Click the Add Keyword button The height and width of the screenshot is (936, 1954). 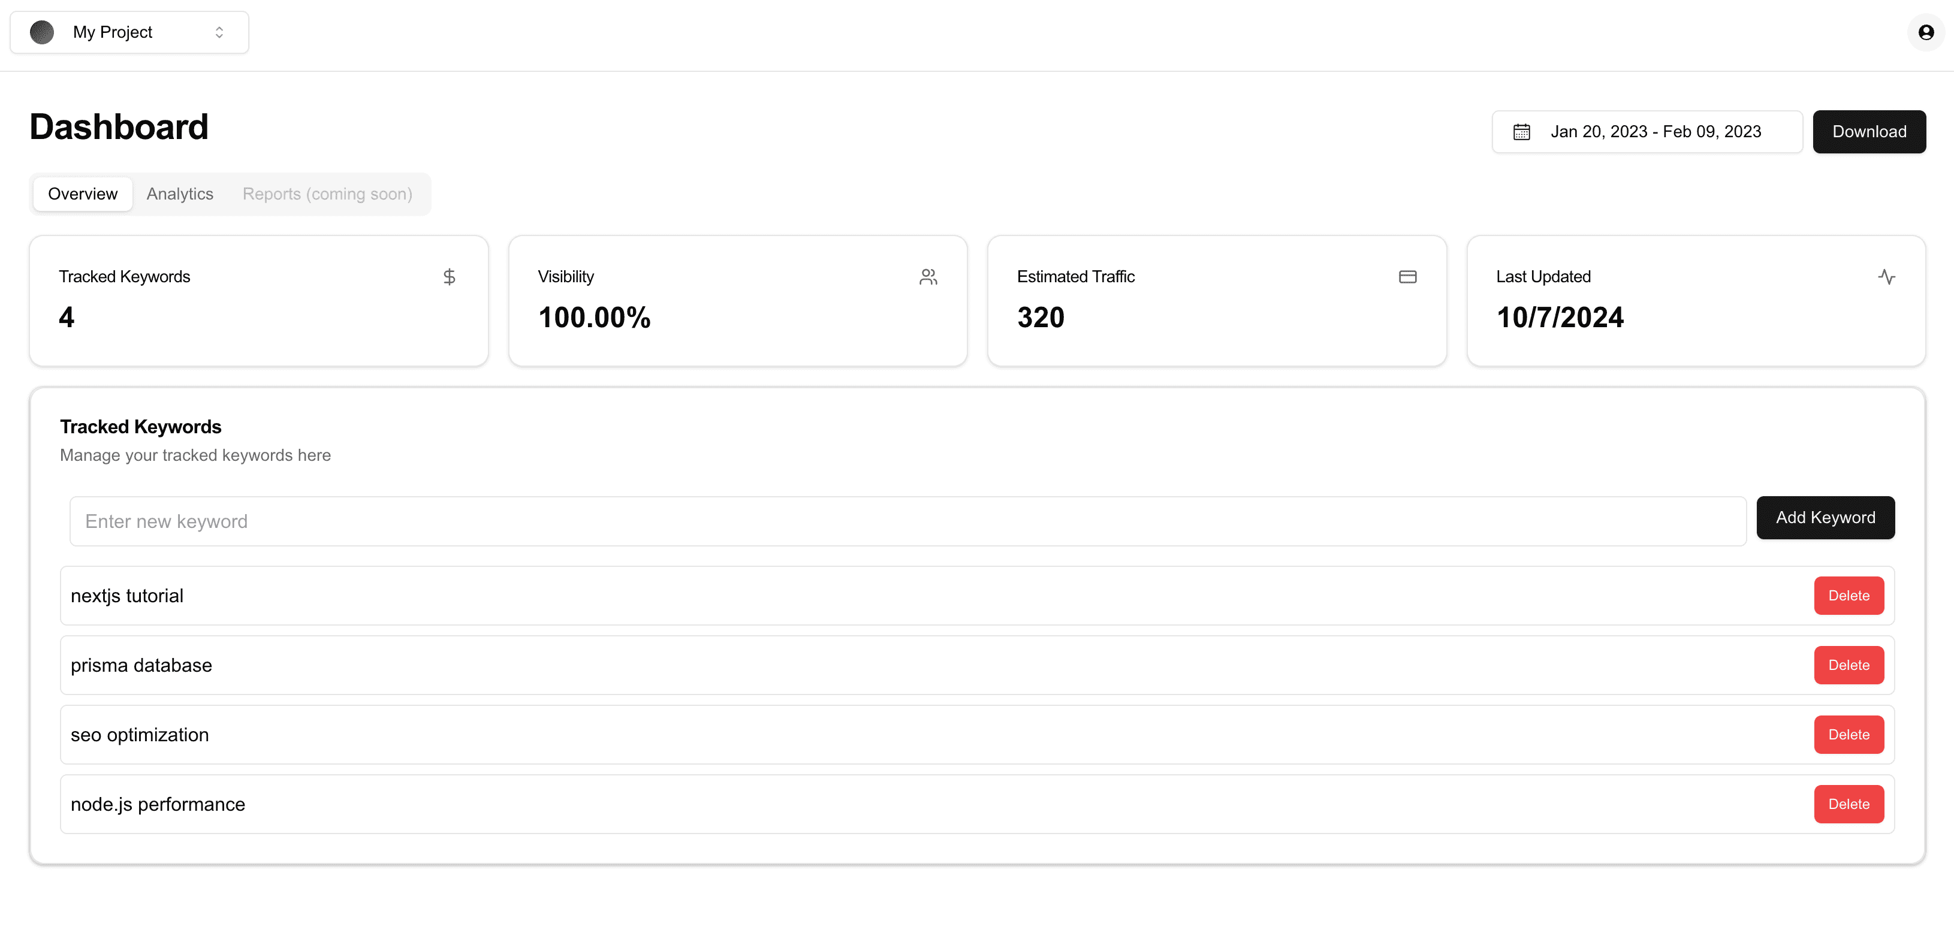pos(1825,517)
